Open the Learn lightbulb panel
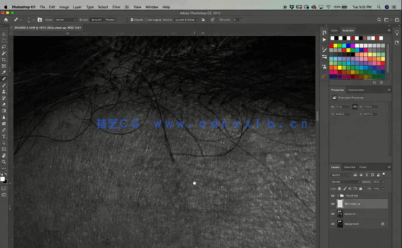Screen dimensions: 402x248 (x=397, y=32)
